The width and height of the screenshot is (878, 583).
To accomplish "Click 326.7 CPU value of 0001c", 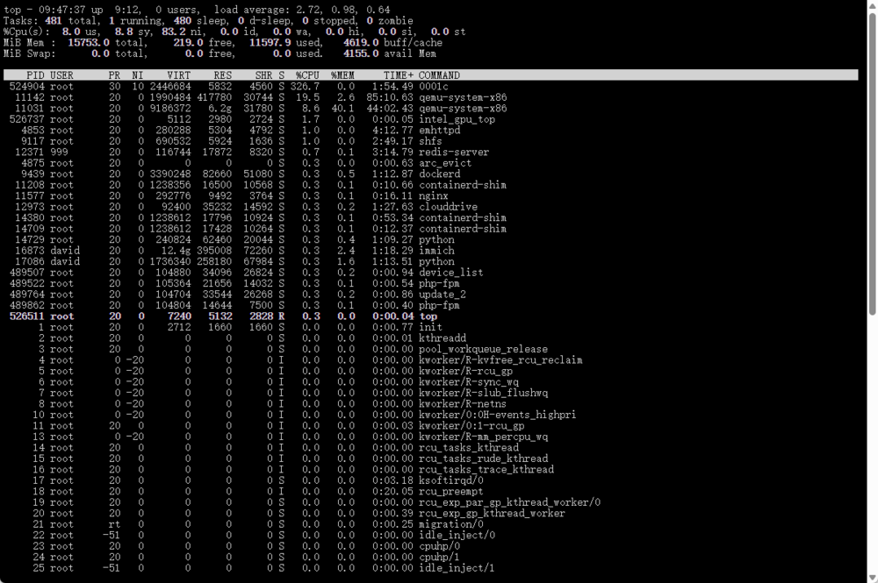I will [x=305, y=86].
